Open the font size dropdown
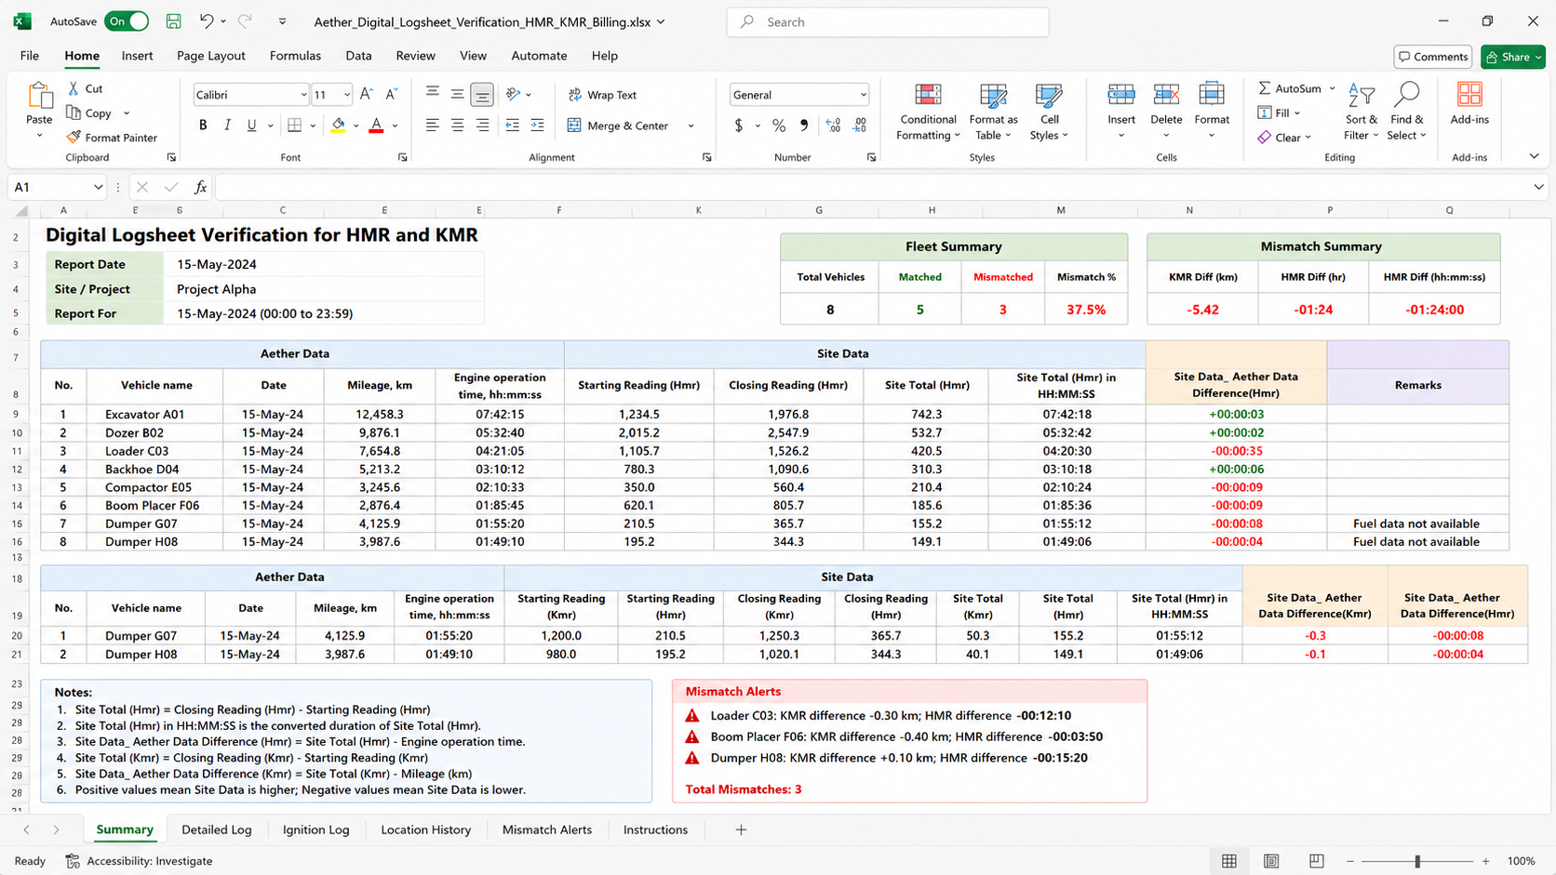This screenshot has width=1556, height=875. [x=347, y=95]
